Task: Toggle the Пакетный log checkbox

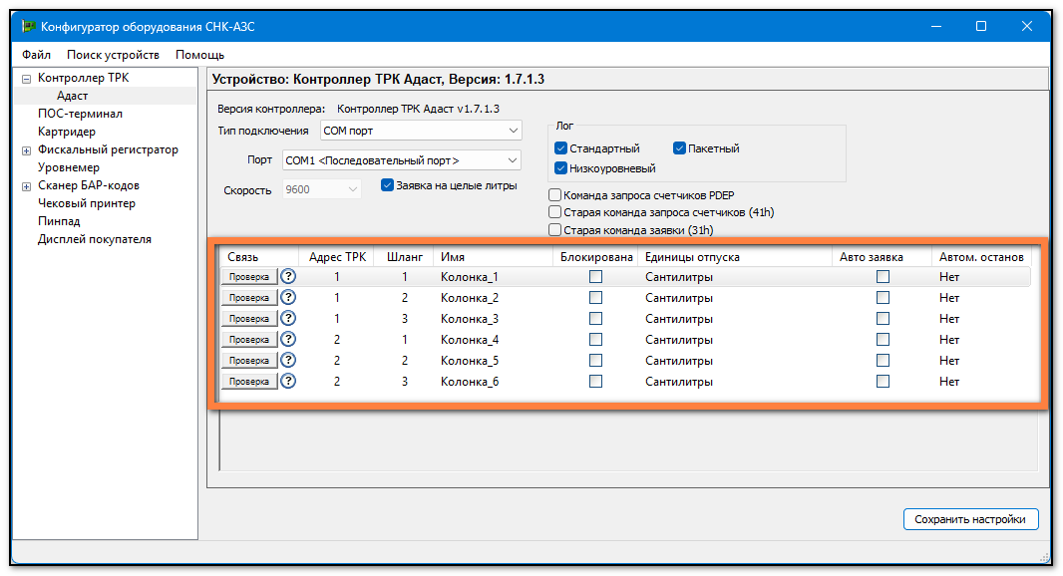Action: click(x=679, y=148)
